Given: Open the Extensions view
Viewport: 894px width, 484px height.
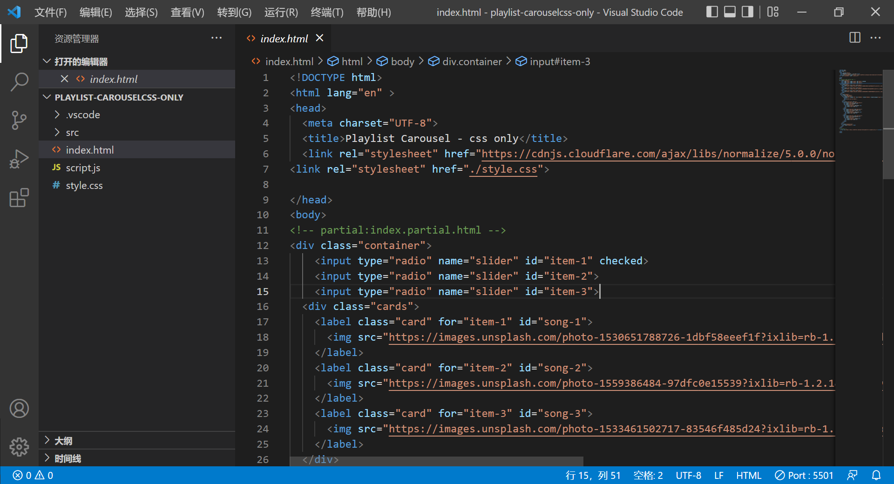Looking at the screenshot, I should coord(19,198).
